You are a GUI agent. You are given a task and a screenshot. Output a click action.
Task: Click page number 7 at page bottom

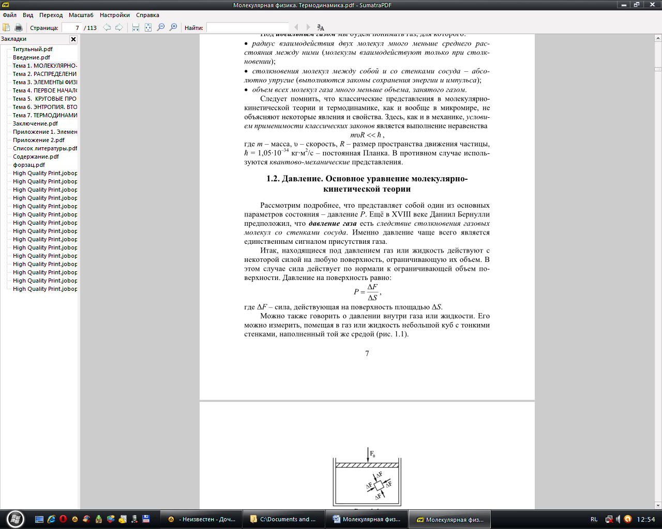[367, 353]
